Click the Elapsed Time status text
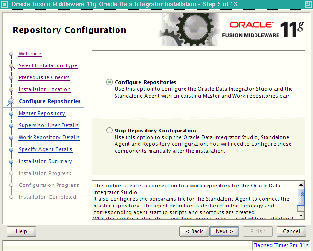This screenshot has width=313, height=251. click(x=281, y=245)
